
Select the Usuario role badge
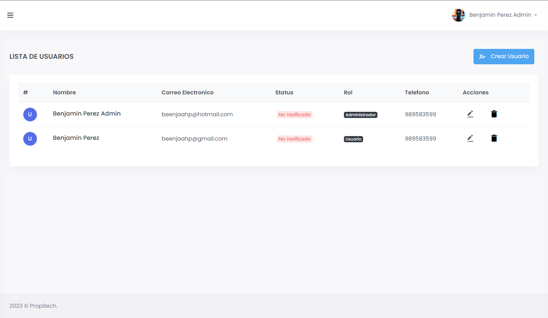point(353,139)
